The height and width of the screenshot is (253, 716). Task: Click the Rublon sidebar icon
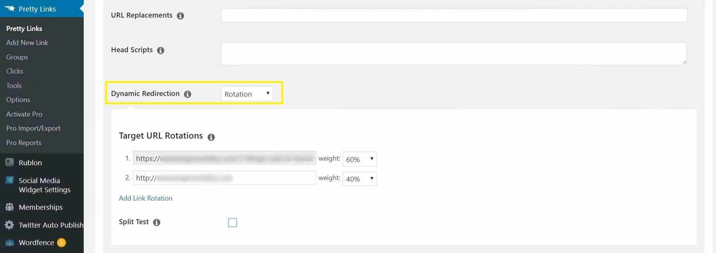tap(10, 162)
